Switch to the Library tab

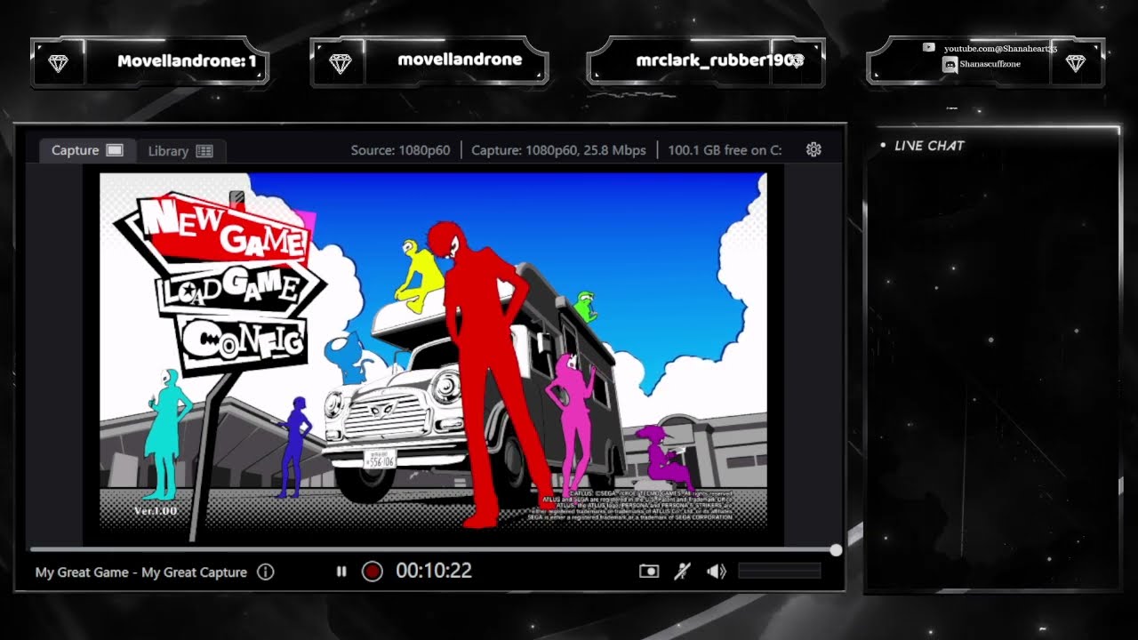pos(181,151)
